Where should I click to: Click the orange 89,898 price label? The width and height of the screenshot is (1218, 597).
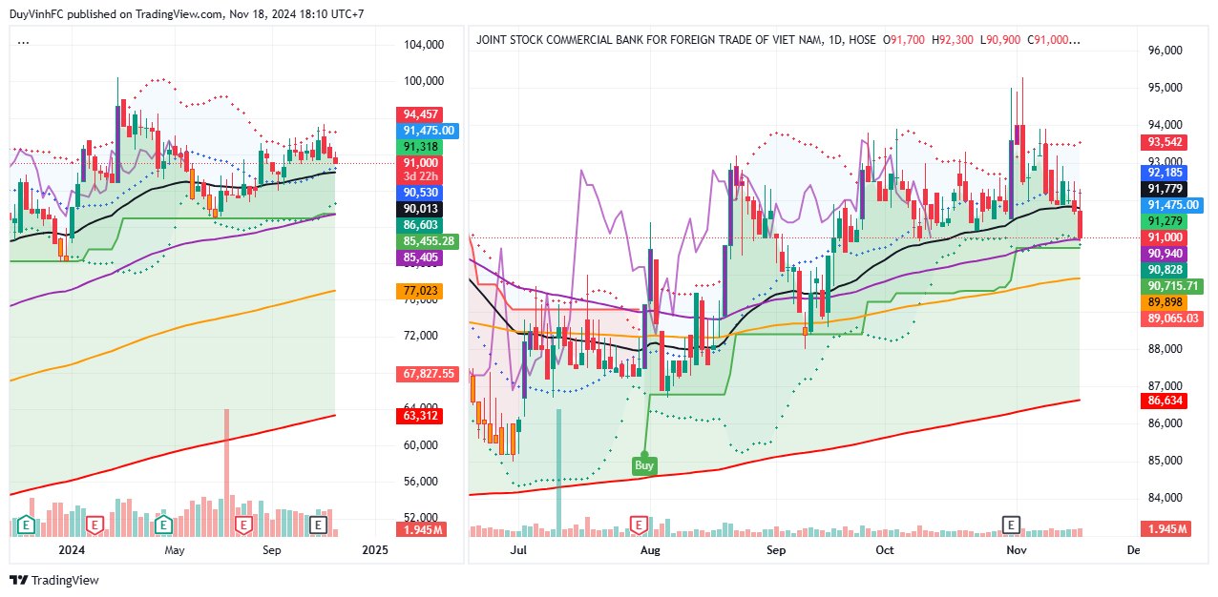tap(1165, 302)
